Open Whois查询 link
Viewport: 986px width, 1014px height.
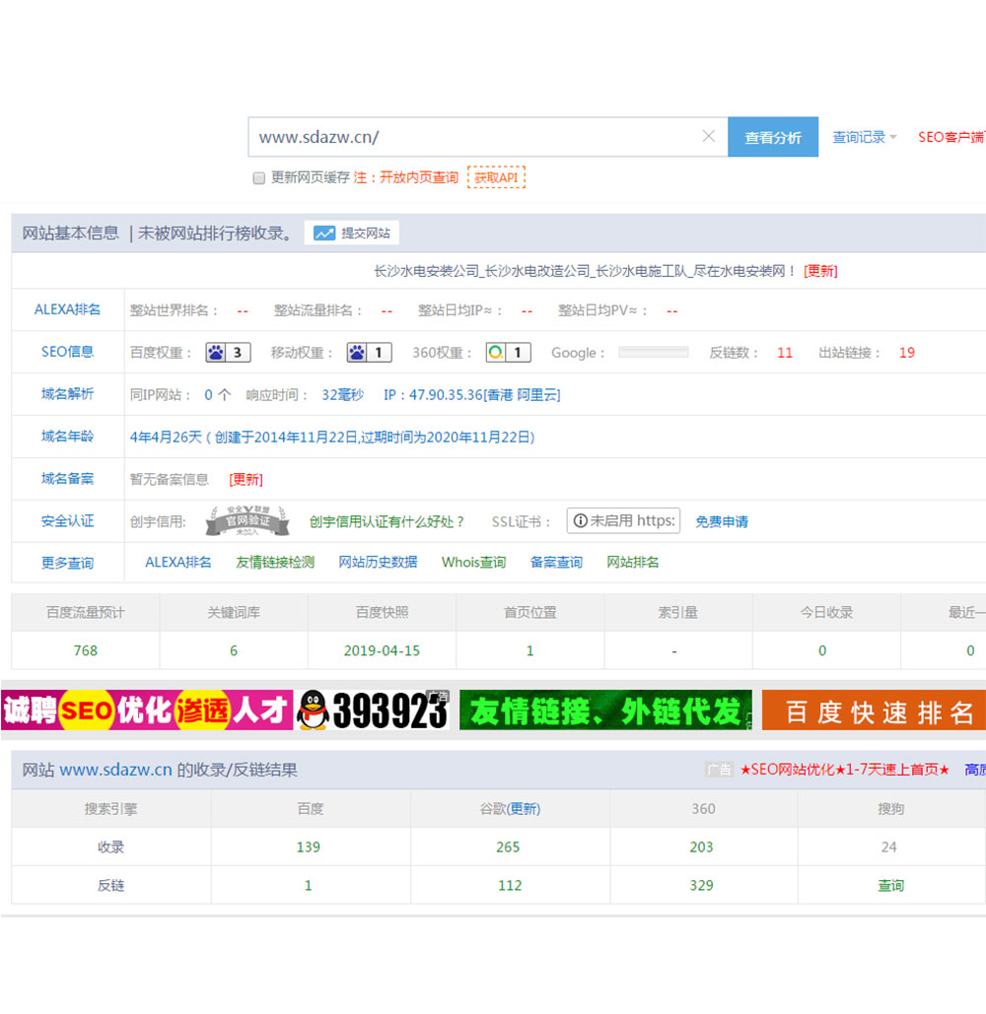click(x=473, y=562)
